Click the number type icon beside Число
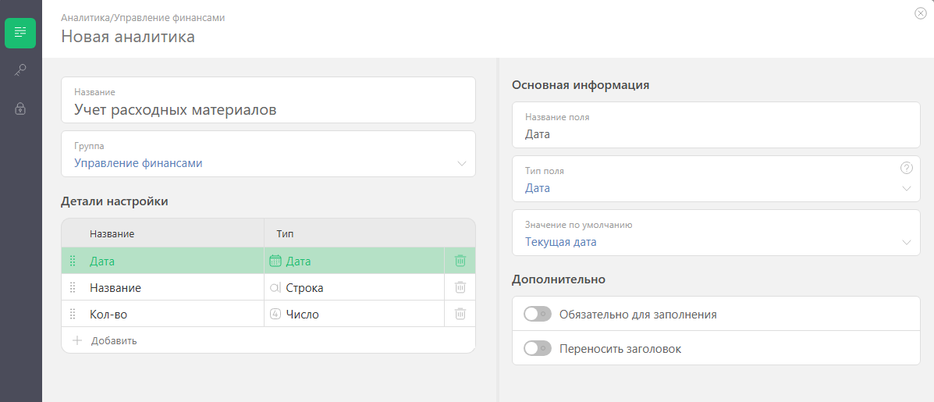Image resolution: width=934 pixels, height=402 pixels. point(275,314)
